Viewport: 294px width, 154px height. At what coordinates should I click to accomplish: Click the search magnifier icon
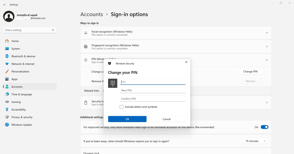tap(53, 30)
